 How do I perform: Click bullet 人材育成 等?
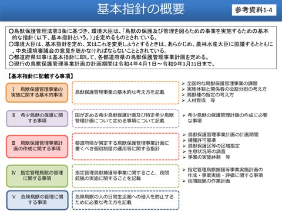(201, 101)
